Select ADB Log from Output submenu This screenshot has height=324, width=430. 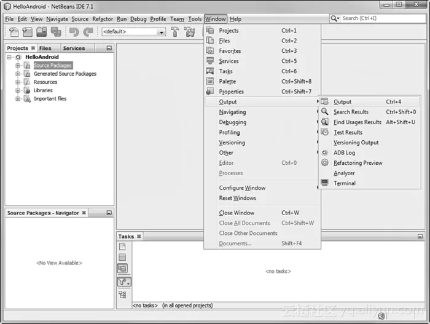(x=344, y=152)
